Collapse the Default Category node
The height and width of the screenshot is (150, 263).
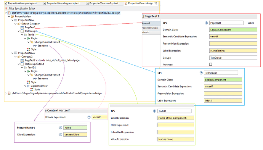click(15, 24)
